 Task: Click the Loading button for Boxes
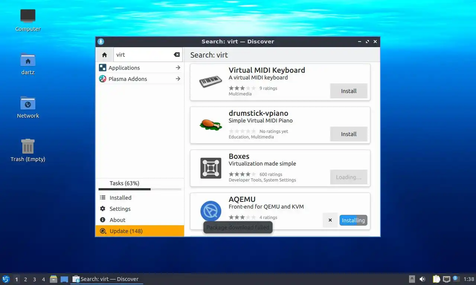[x=349, y=177]
